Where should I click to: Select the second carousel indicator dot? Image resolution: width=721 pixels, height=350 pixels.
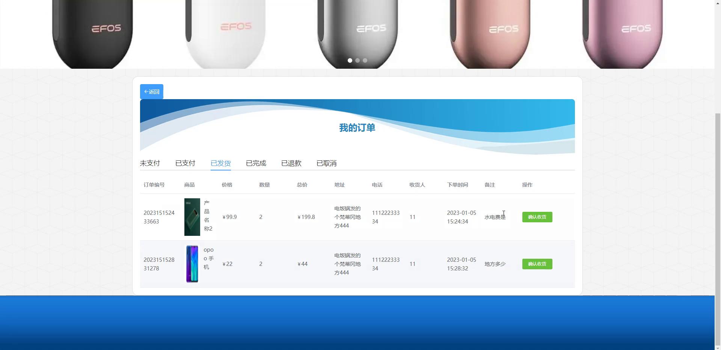click(357, 60)
